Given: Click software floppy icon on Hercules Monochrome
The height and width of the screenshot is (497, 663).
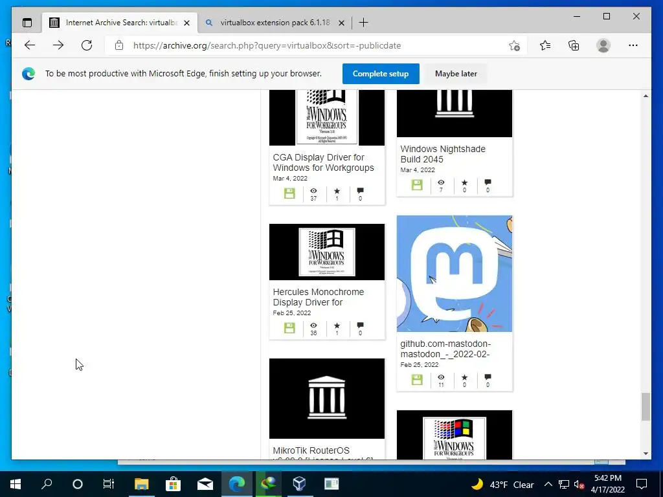Looking at the screenshot, I should click(x=289, y=328).
